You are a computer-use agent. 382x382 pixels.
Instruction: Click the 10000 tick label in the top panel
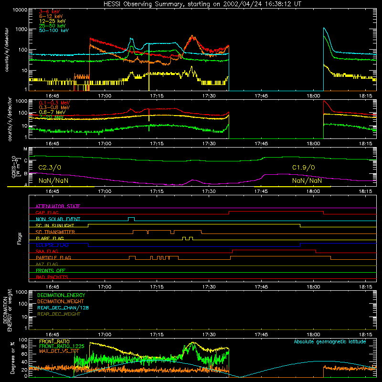click(x=20, y=10)
